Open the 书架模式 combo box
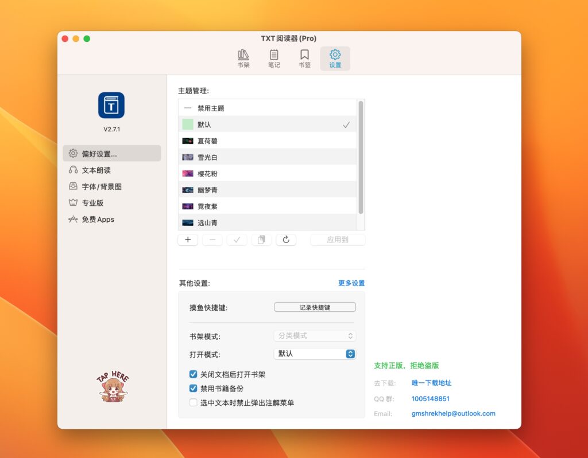The width and height of the screenshot is (588, 458). (314, 336)
